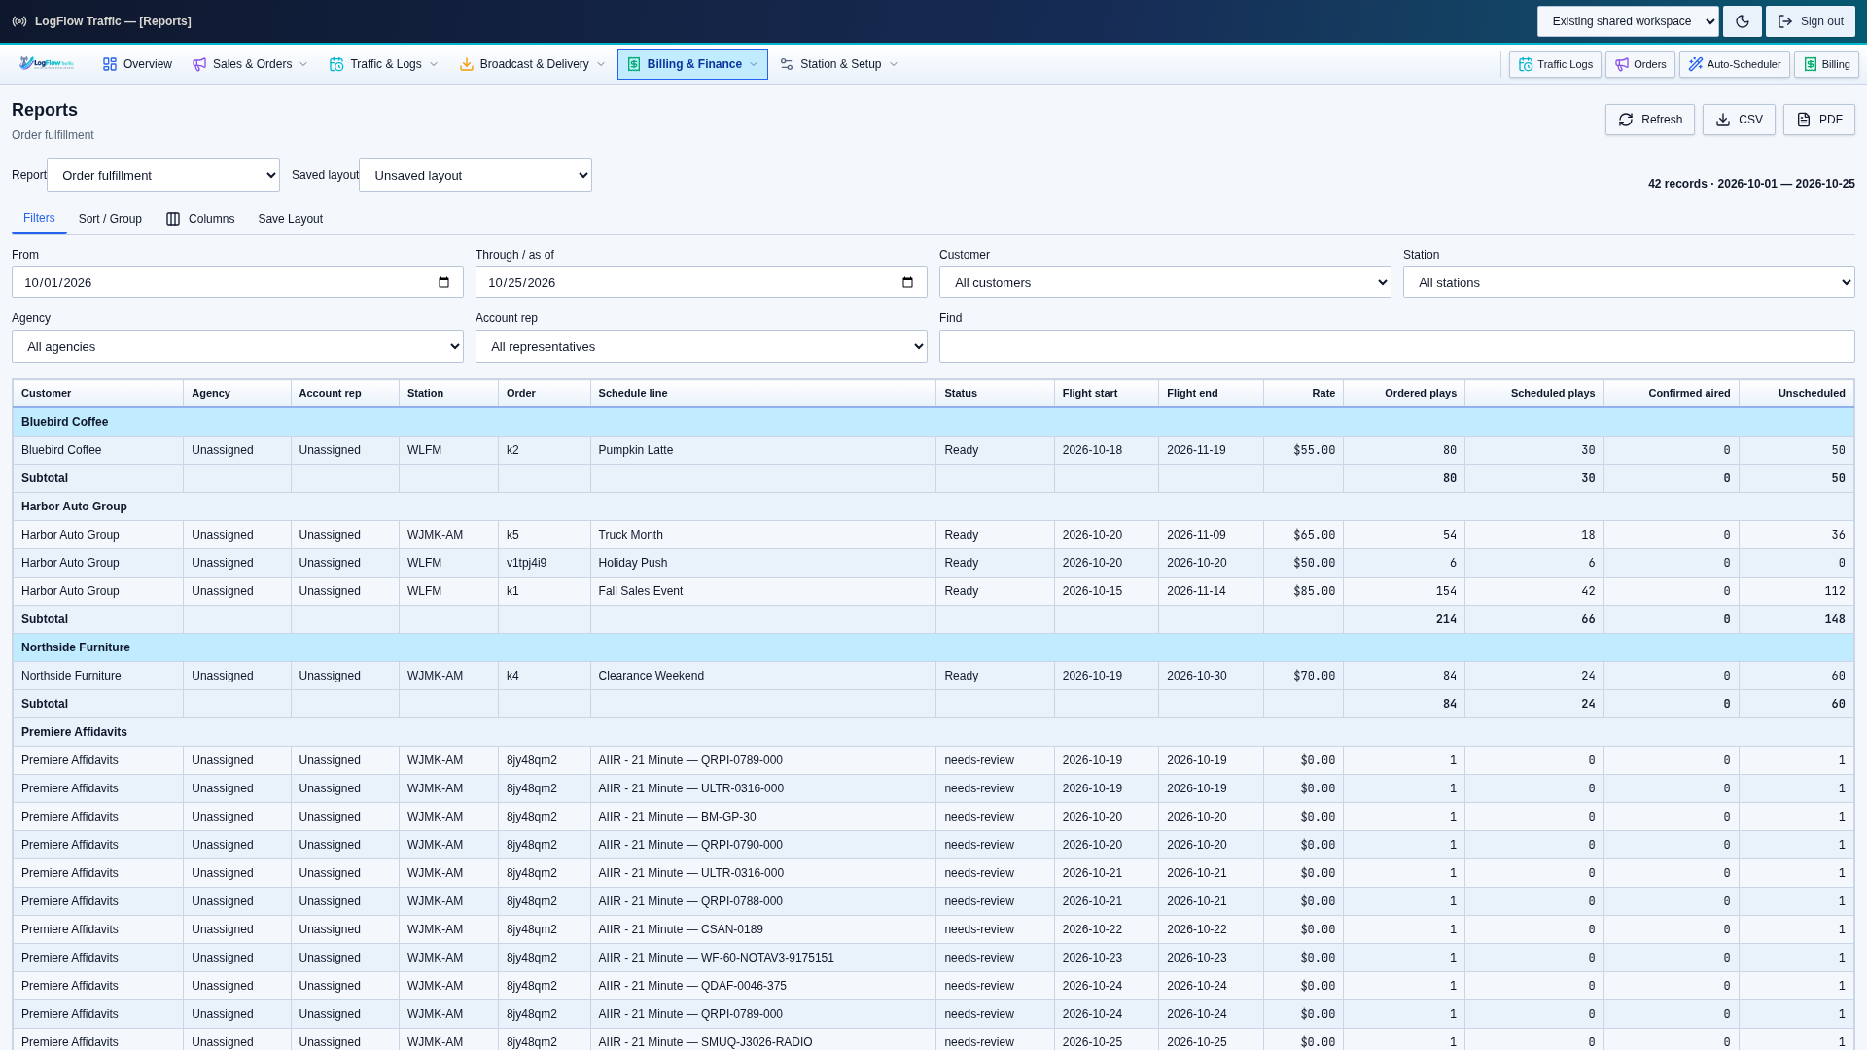This screenshot has width=1867, height=1050.
Task: Click the Schedule line column header
Action: 763,393
